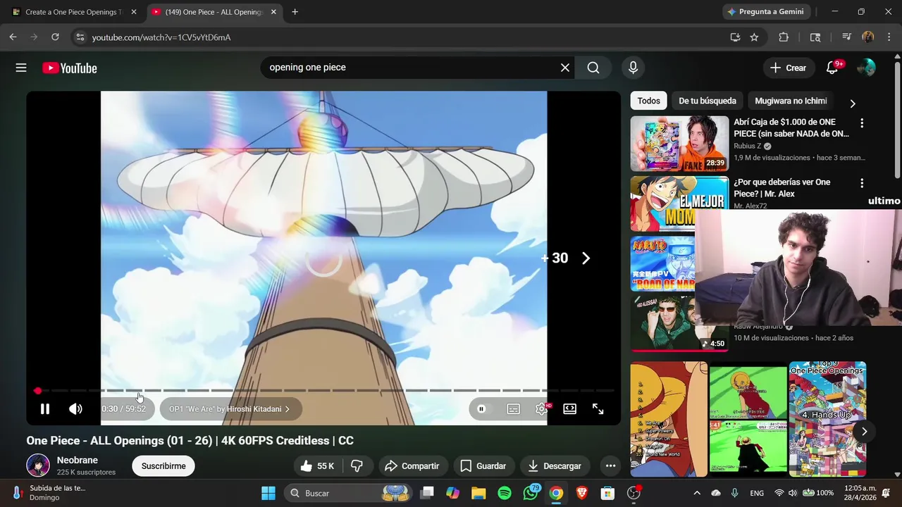Open options for the Abrí Caja video
902x507 pixels.
861,123
